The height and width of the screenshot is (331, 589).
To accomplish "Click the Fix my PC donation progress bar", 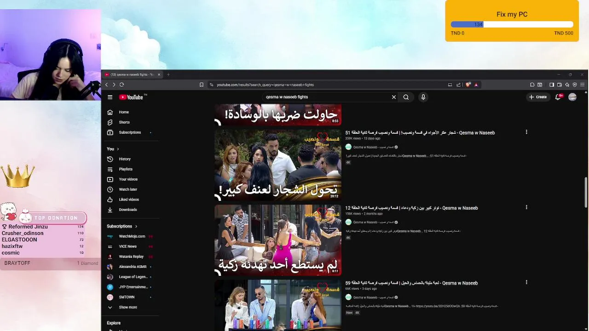I will pos(512,24).
